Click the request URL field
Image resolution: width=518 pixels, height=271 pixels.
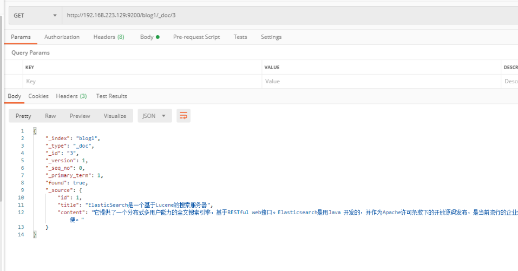tap(290, 16)
